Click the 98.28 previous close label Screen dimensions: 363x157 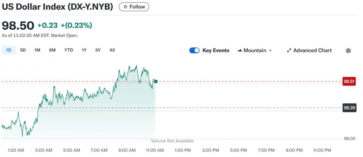[349, 108]
